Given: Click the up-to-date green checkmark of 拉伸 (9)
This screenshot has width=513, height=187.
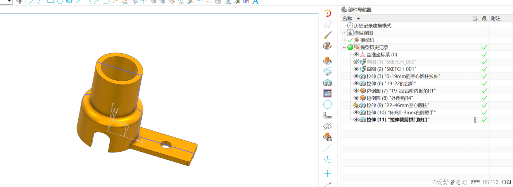Looking at the screenshot, I should [x=484, y=105].
